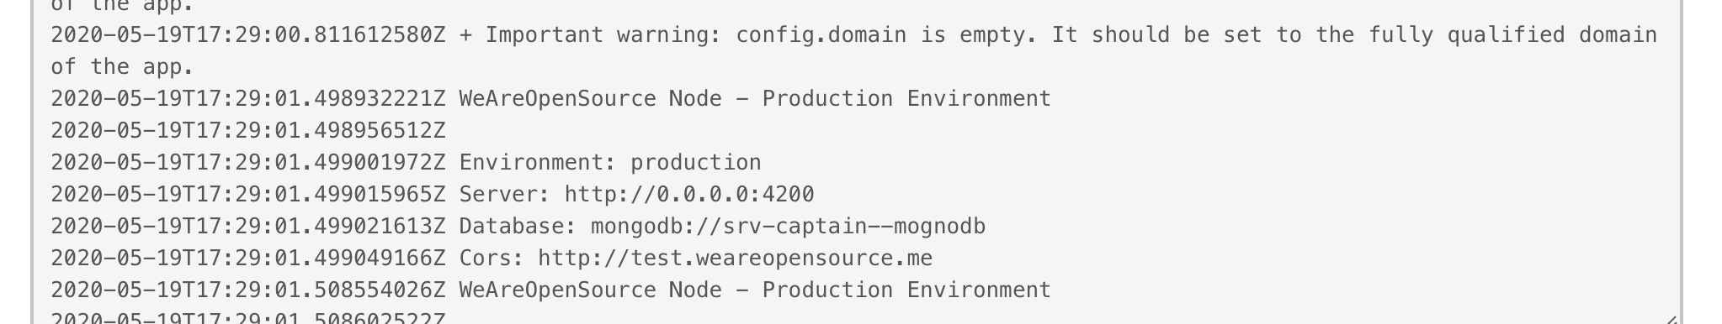Click the 'Cors:' label in logs
1722x324 pixels.
pyautogui.click(x=492, y=259)
